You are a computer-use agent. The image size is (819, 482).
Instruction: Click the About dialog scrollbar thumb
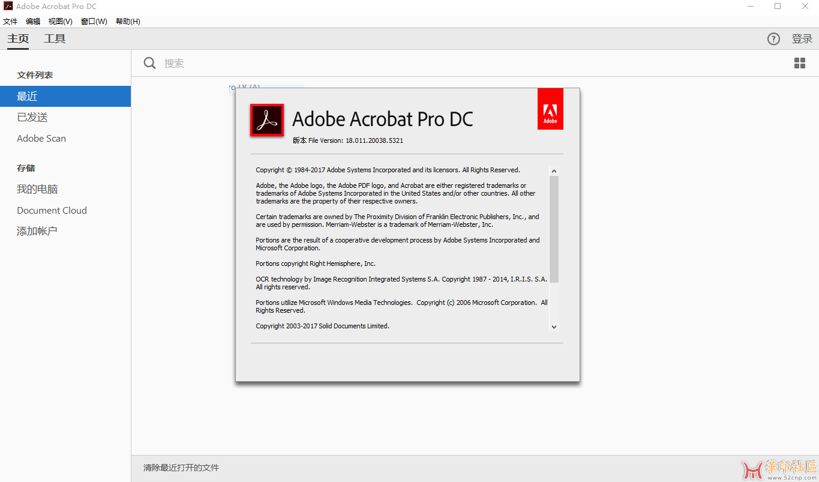(x=554, y=229)
